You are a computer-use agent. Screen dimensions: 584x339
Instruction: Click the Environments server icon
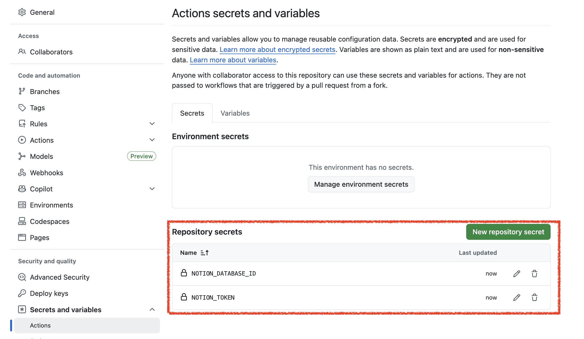pos(22,205)
